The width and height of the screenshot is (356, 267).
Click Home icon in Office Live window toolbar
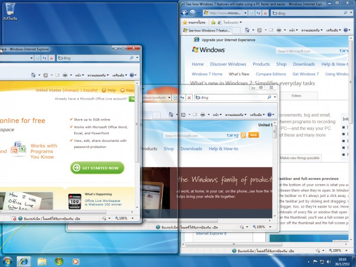click(33, 75)
